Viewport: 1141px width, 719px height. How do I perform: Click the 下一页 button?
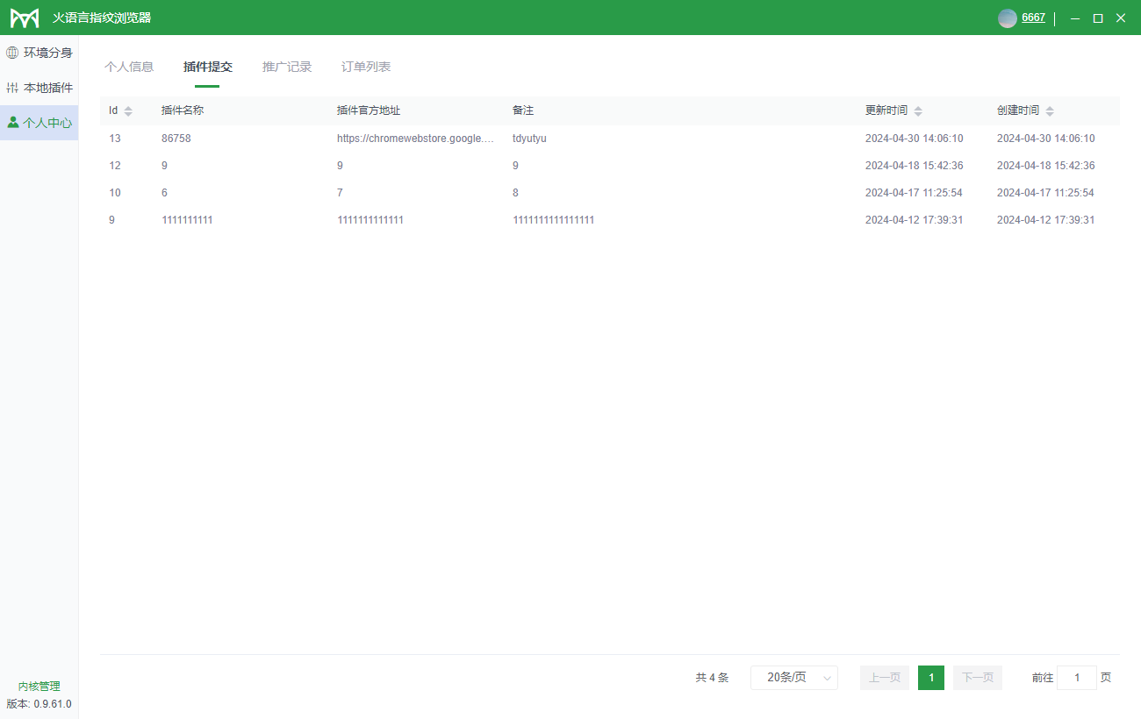pyautogui.click(x=977, y=678)
